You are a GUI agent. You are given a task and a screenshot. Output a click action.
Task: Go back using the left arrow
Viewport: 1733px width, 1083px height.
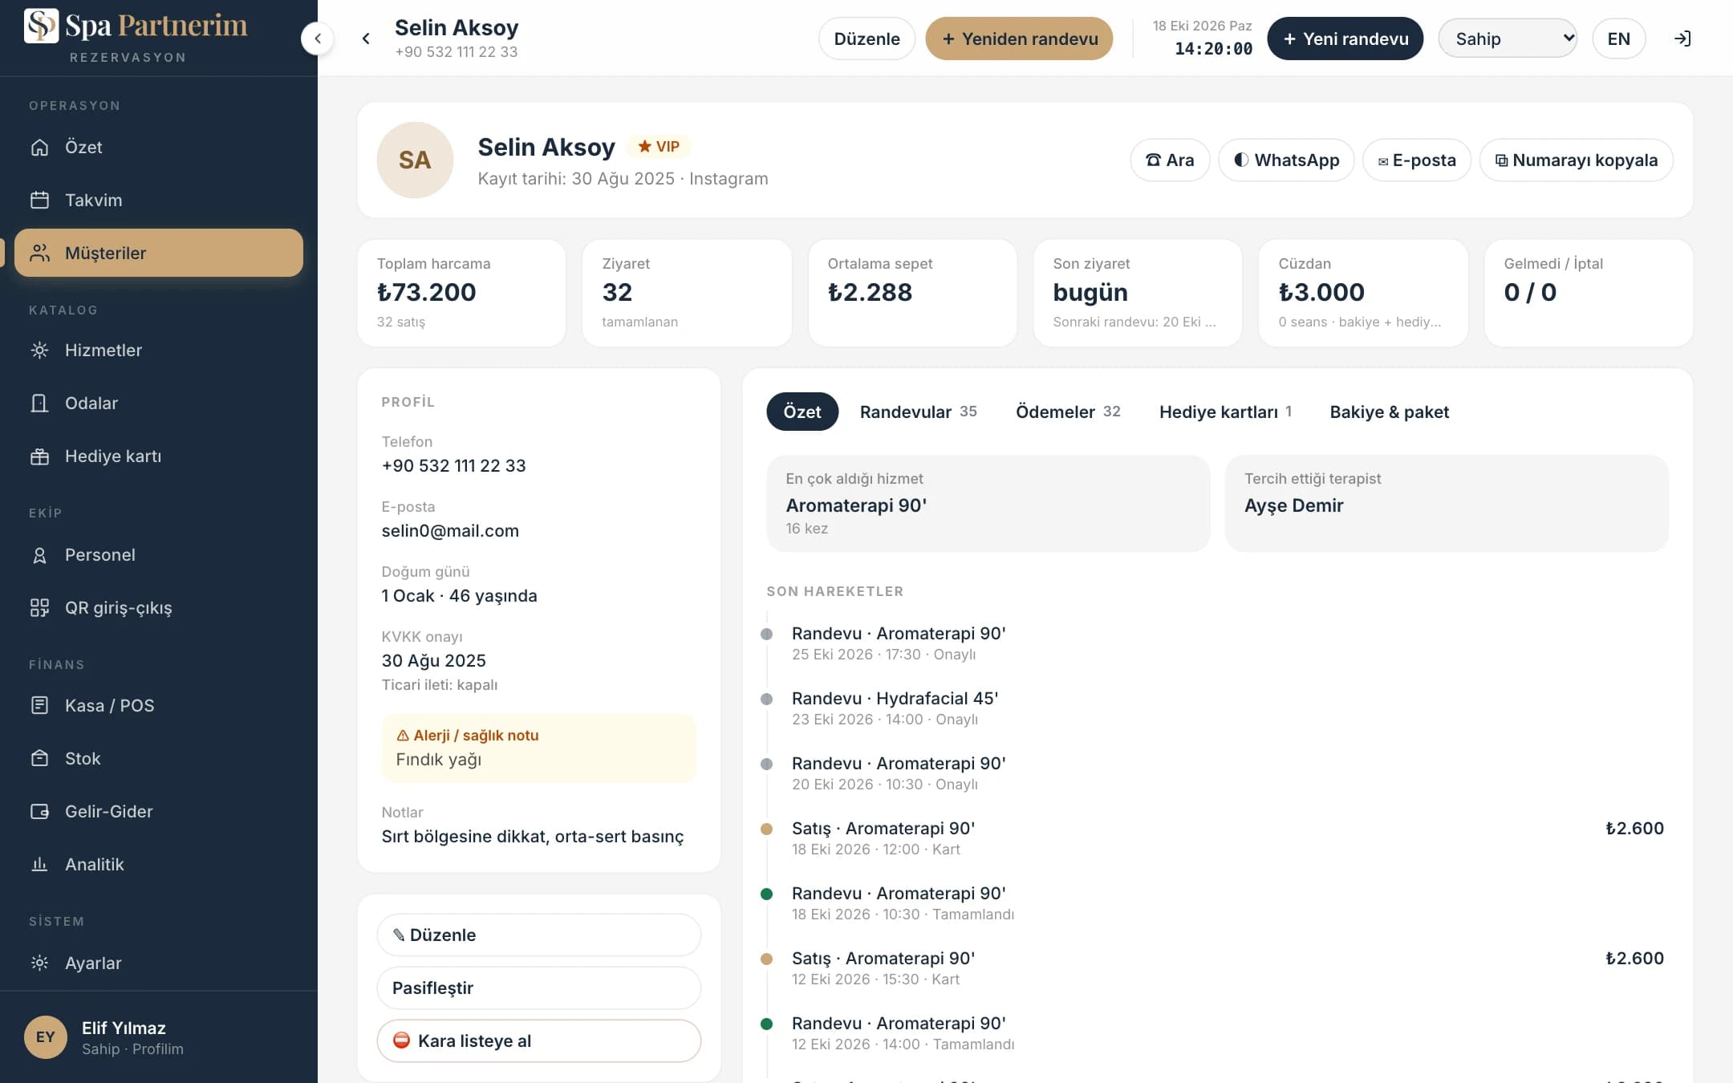click(366, 39)
